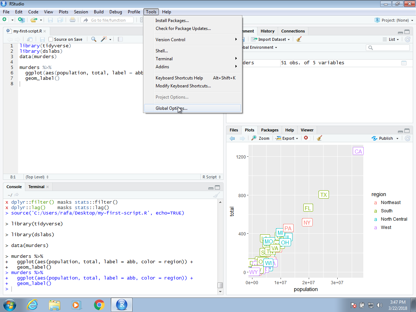This screenshot has height=312, width=416.
Task: Zoom the plot with the magnifier icon
Action: coord(260,138)
